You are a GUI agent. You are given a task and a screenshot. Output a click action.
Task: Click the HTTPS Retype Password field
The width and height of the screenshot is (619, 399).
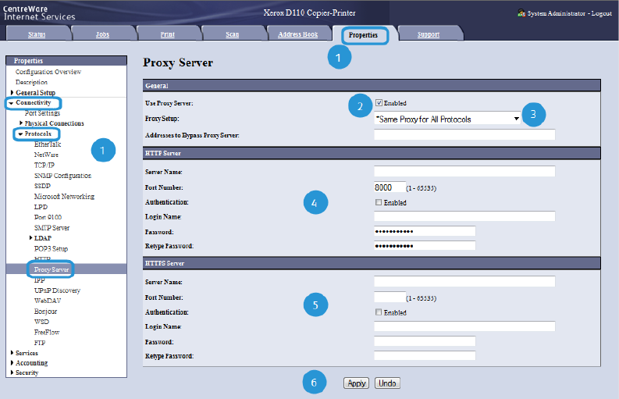click(425, 355)
